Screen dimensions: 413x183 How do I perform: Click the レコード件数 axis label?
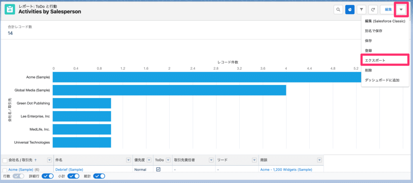click(228, 62)
